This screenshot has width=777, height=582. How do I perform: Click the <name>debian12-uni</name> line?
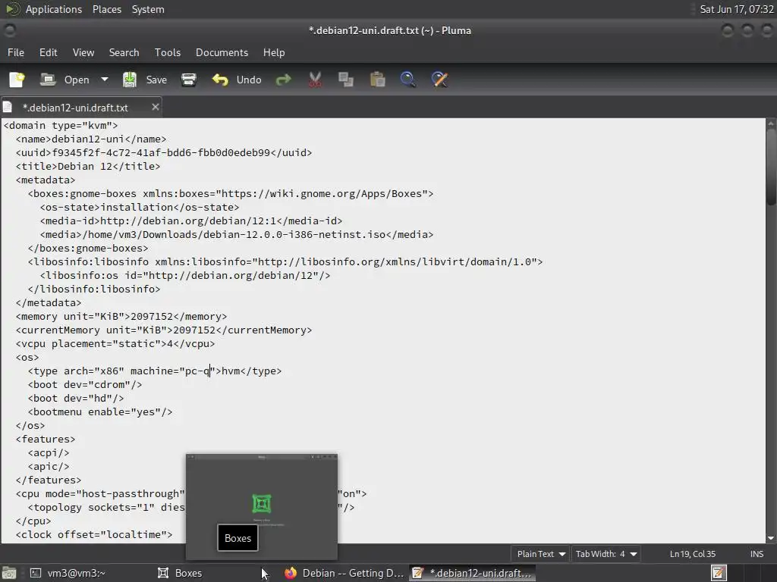pos(91,139)
